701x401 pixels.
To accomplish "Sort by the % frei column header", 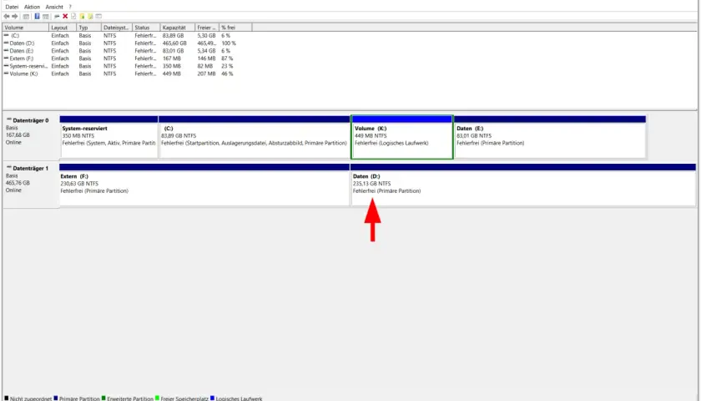I will point(235,28).
